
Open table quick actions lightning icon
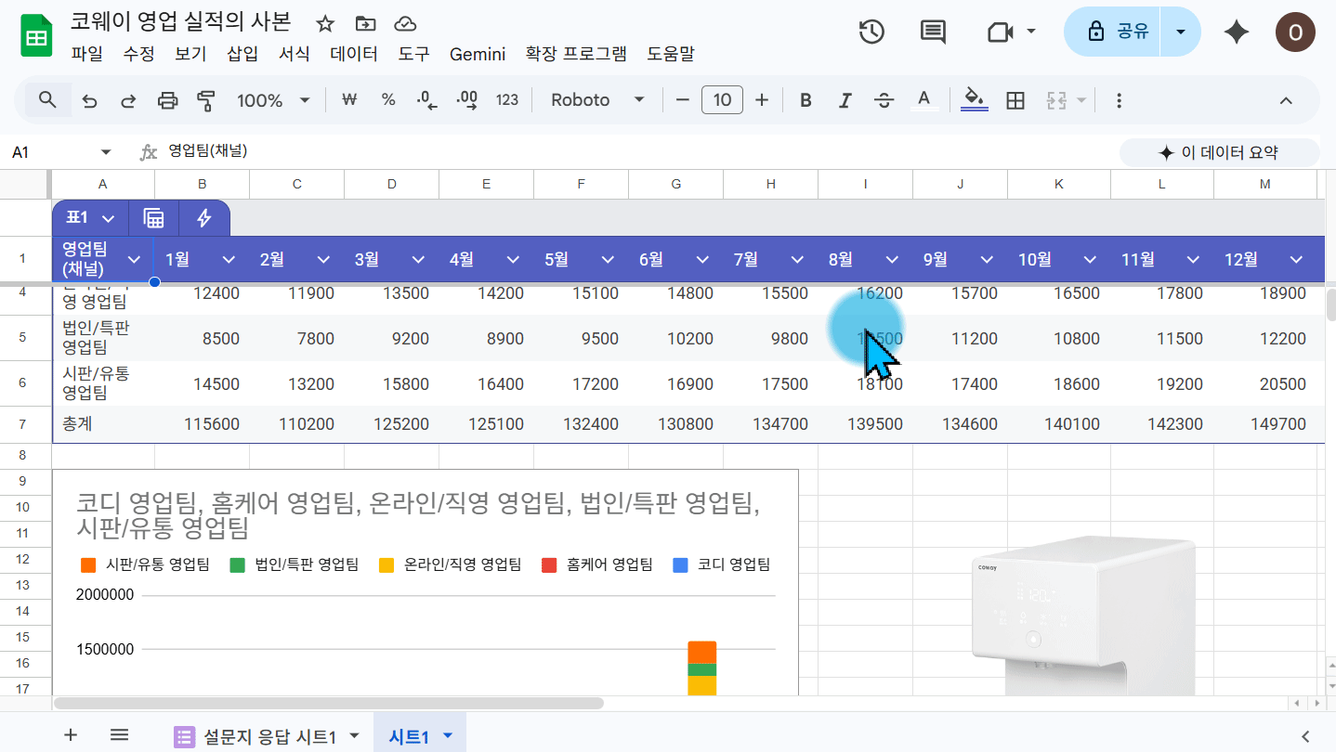204,218
